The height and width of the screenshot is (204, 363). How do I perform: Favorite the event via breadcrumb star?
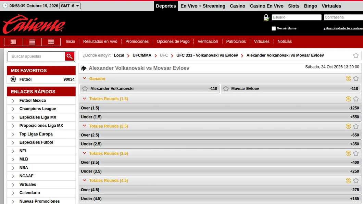point(356,55)
